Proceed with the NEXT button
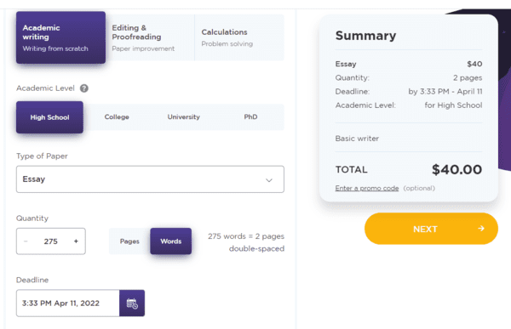 (431, 229)
